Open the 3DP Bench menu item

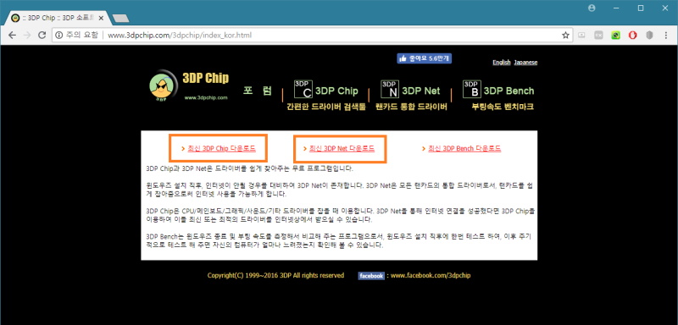pos(509,91)
